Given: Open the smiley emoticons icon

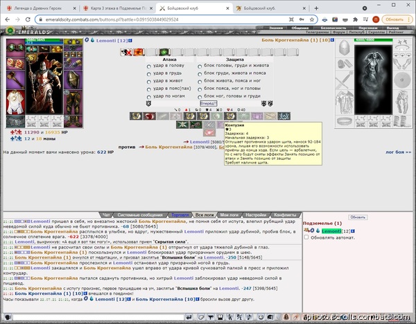Looking at the screenshot, I should tap(261, 317).
